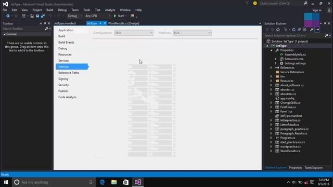Viewport: 333px width, 187px height.
Task: Click the Start debugging button
Action: point(119,16)
